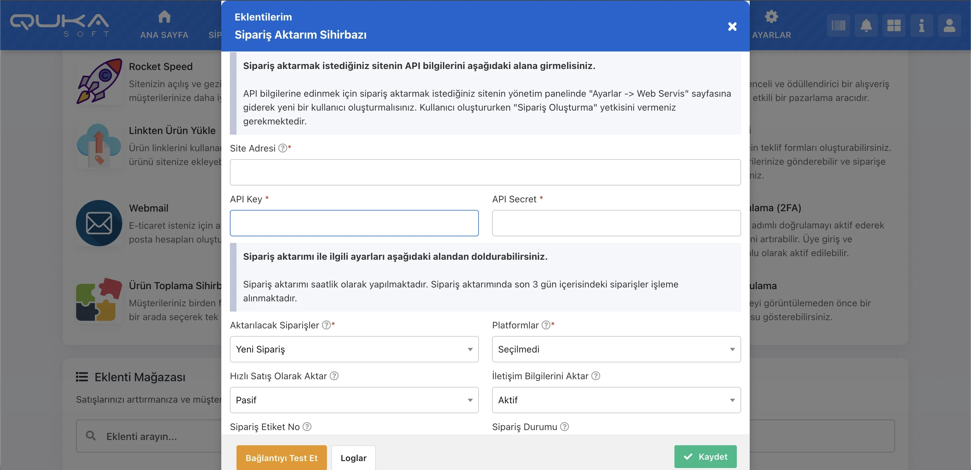The width and height of the screenshot is (971, 470).
Task: Open the info icon in header
Action: [921, 26]
